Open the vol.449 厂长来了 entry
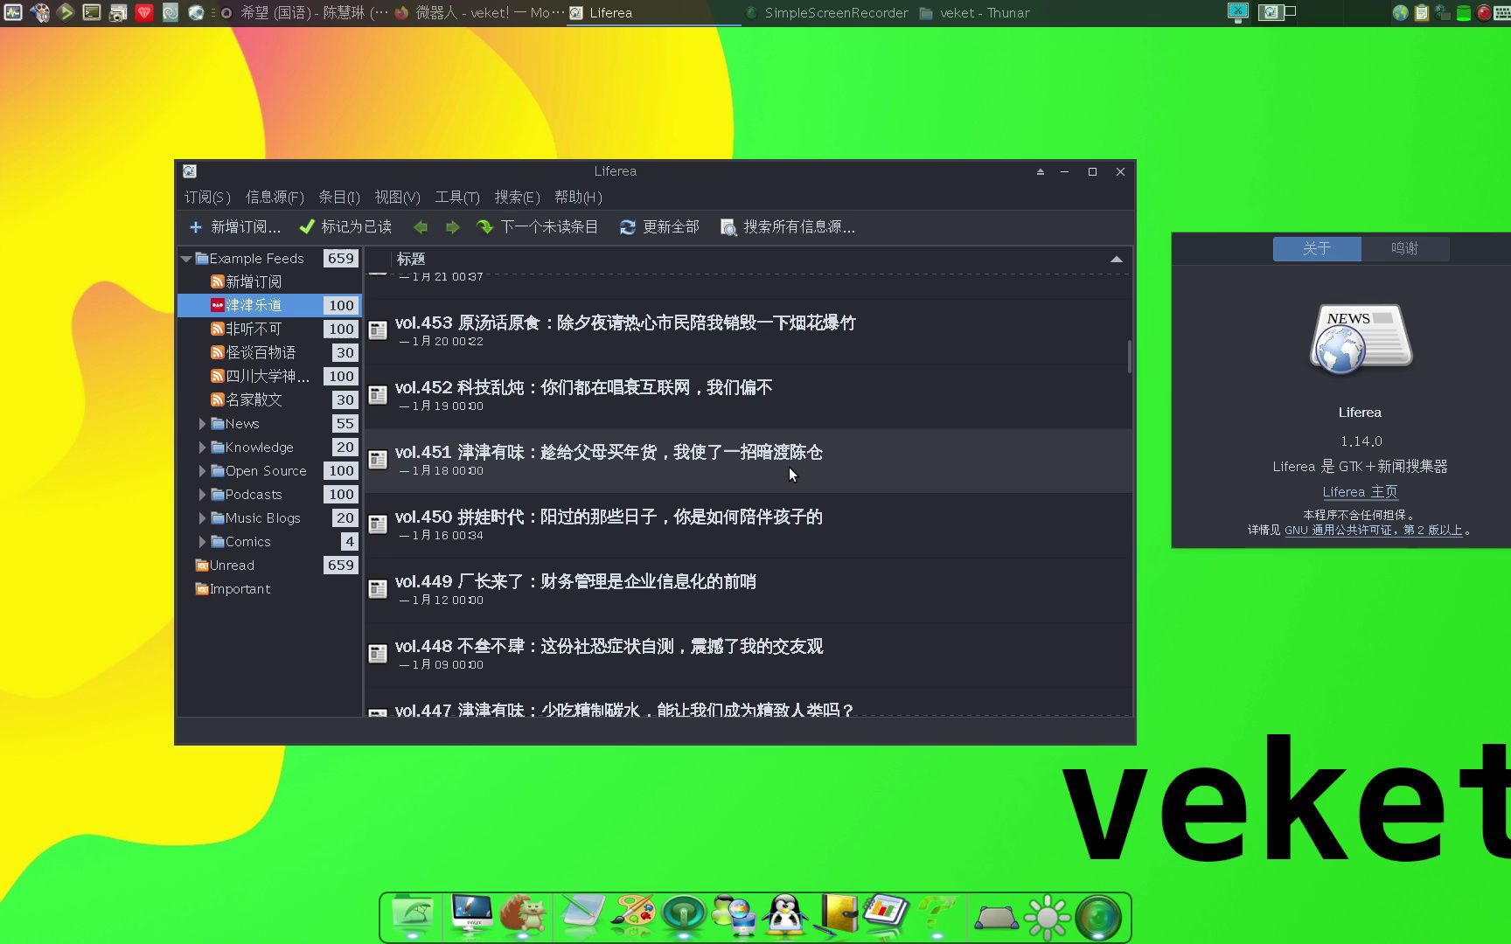 pos(748,589)
